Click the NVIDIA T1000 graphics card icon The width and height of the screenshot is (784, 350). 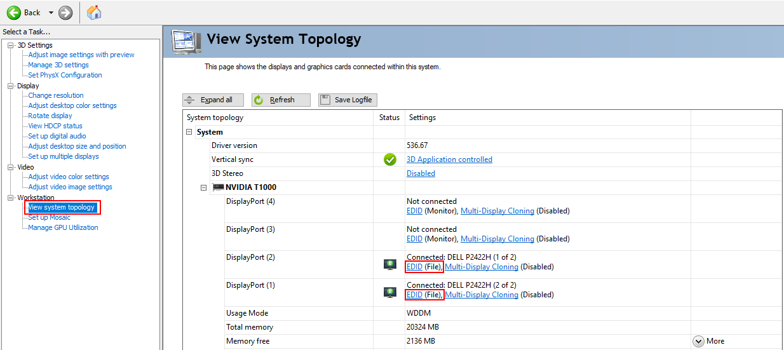(x=219, y=187)
